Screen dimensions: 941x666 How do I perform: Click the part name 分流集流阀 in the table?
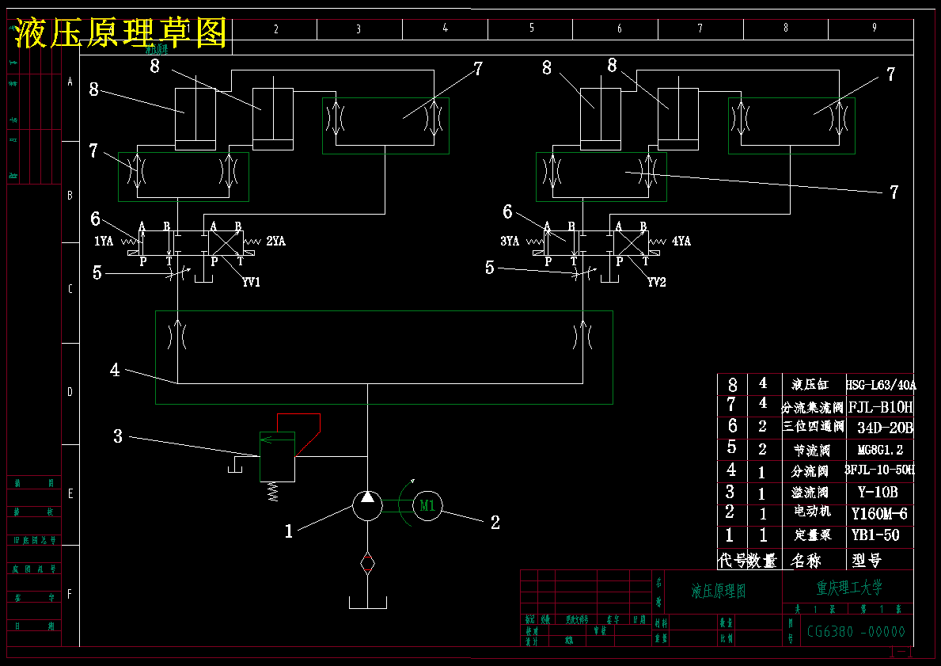(812, 408)
